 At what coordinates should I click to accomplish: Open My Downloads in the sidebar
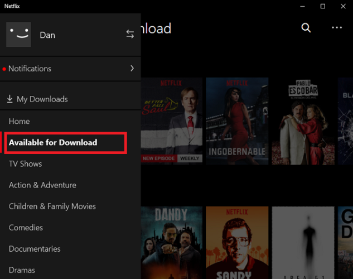(x=70, y=99)
